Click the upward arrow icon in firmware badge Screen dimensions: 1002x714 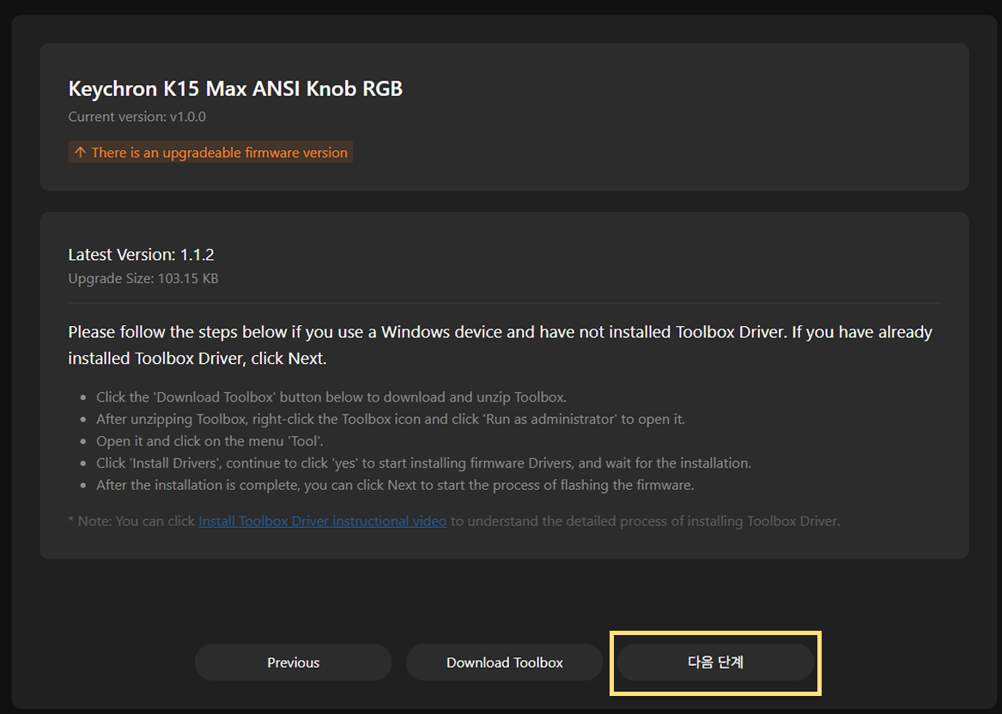pos(80,153)
